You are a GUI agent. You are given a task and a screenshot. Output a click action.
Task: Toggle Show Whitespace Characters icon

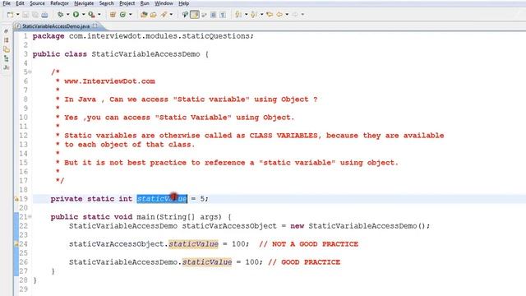pos(223,15)
